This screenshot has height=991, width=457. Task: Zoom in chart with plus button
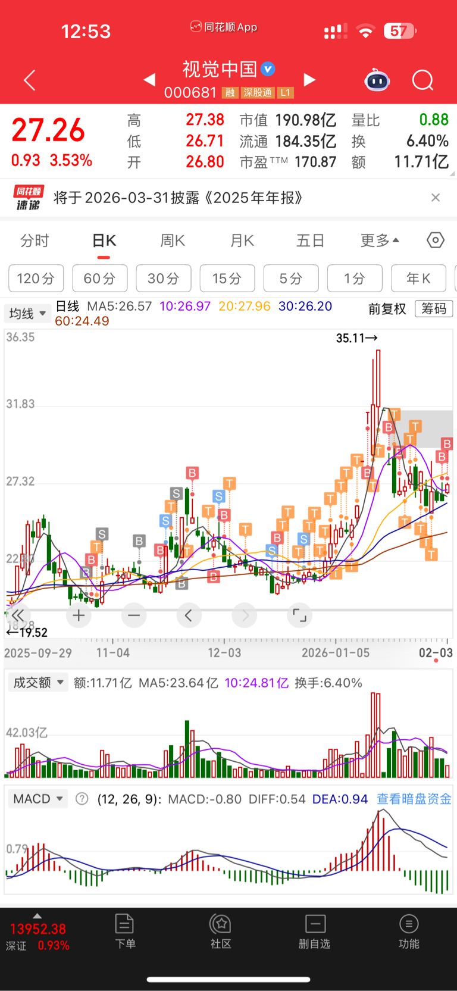79,615
